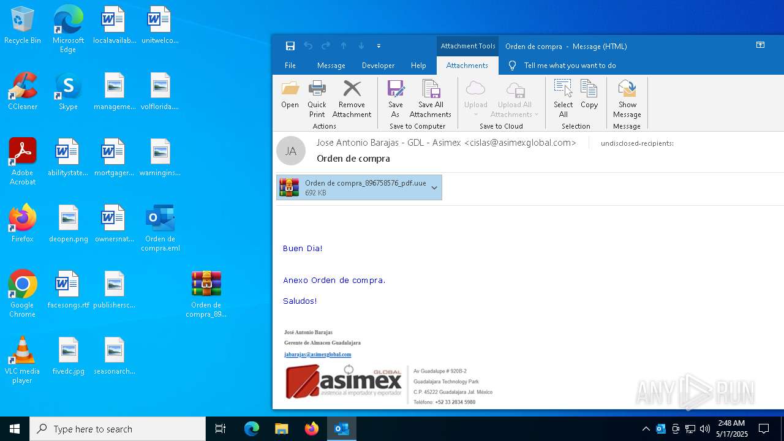The width and height of the screenshot is (784, 441).
Task: Select facesongs.rtf file on desktop
Action: coord(69,290)
